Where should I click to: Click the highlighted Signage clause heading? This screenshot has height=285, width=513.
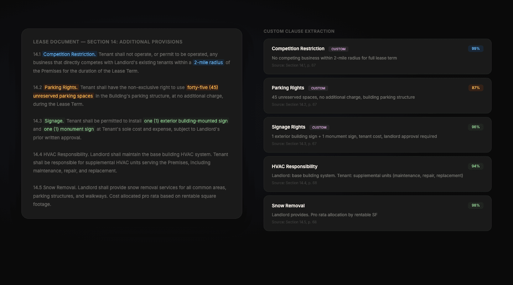click(x=54, y=121)
